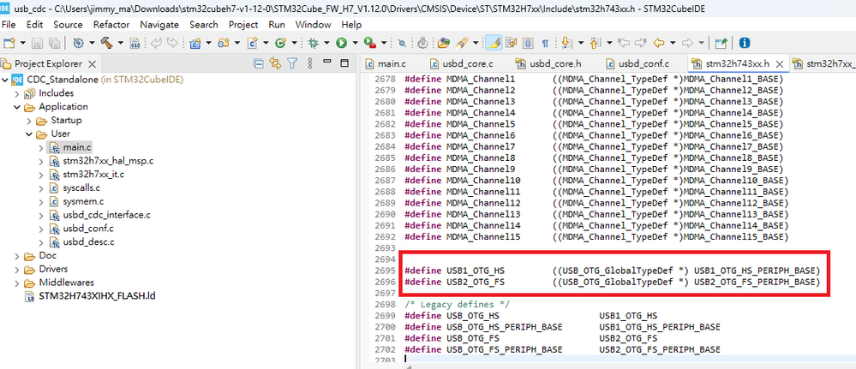
Task: Switch to the main.c editor tab
Action: [386, 64]
